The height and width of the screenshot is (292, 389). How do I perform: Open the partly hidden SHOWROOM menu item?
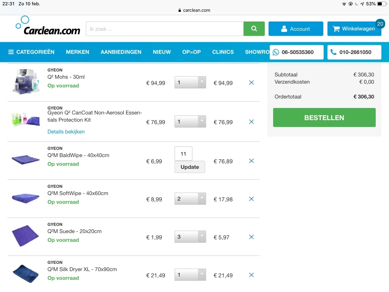point(257,52)
